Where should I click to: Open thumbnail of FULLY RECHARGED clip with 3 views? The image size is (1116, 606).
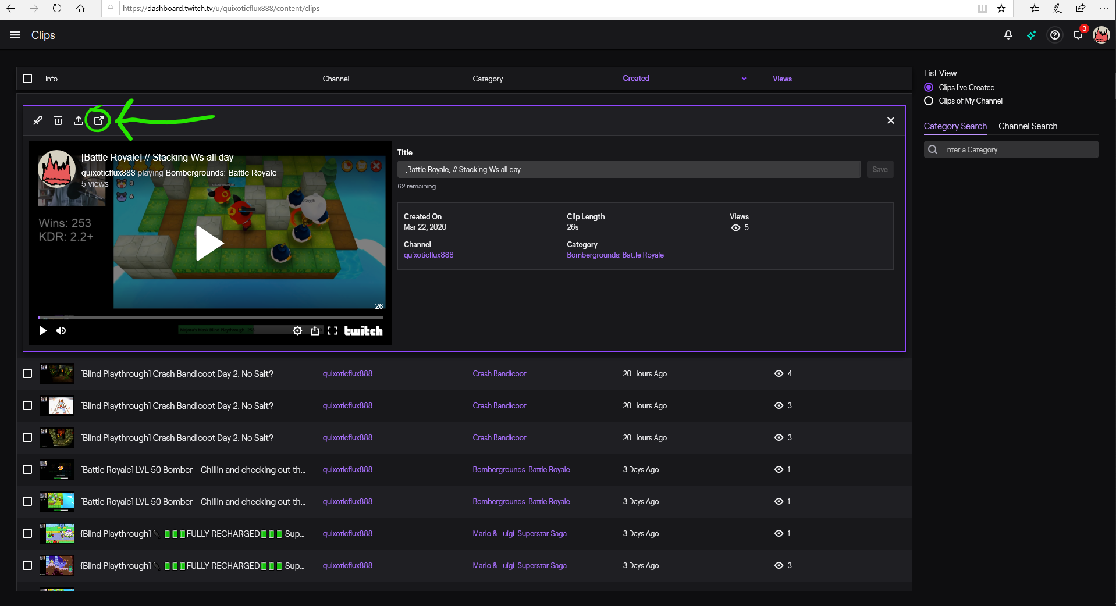tap(57, 565)
